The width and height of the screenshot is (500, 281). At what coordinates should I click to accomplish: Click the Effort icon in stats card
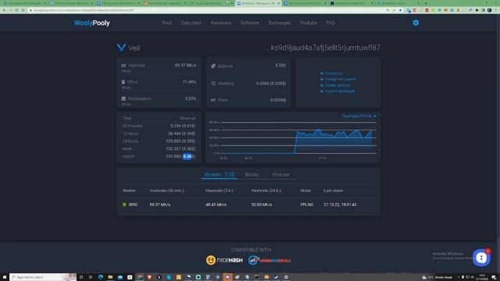coord(123,82)
